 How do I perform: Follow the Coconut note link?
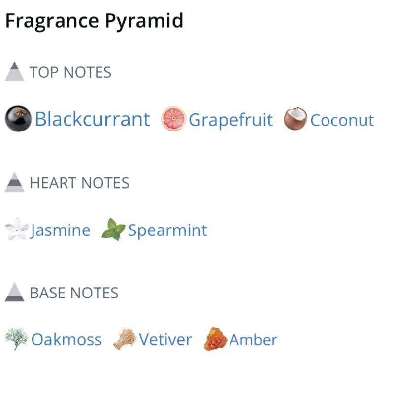(342, 120)
